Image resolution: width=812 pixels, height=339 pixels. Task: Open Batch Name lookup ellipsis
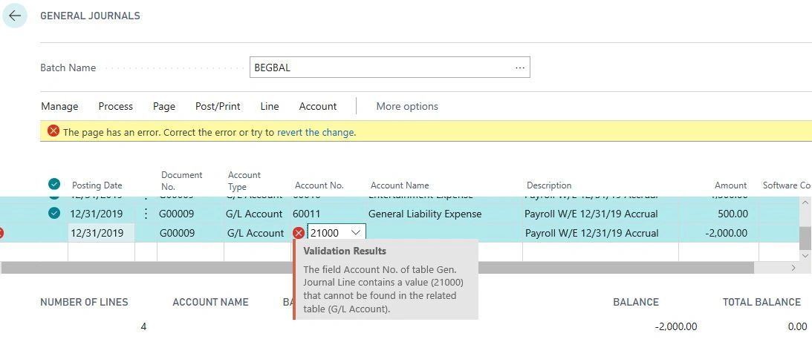[x=519, y=68]
